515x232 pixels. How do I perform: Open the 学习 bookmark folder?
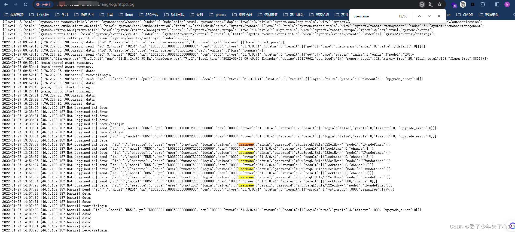point(61,14)
